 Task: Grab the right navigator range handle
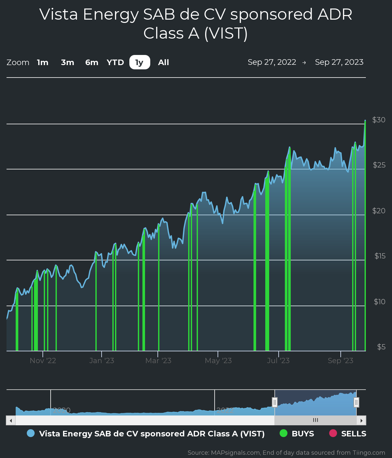point(356,402)
